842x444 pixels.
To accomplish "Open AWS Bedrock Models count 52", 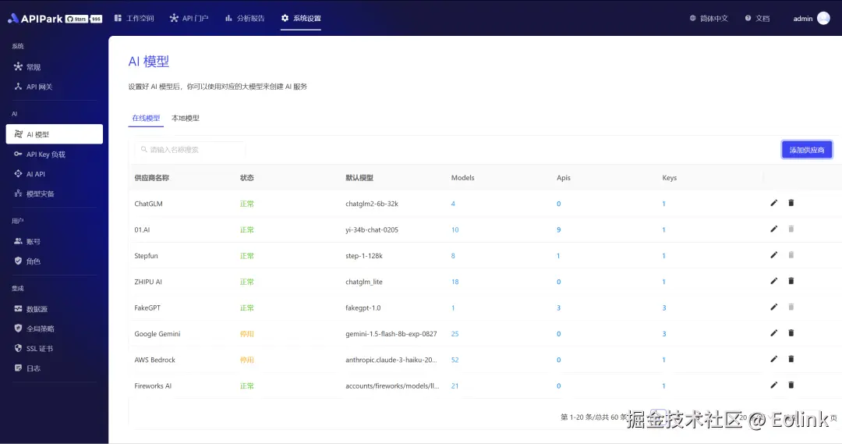I will [455, 361].
